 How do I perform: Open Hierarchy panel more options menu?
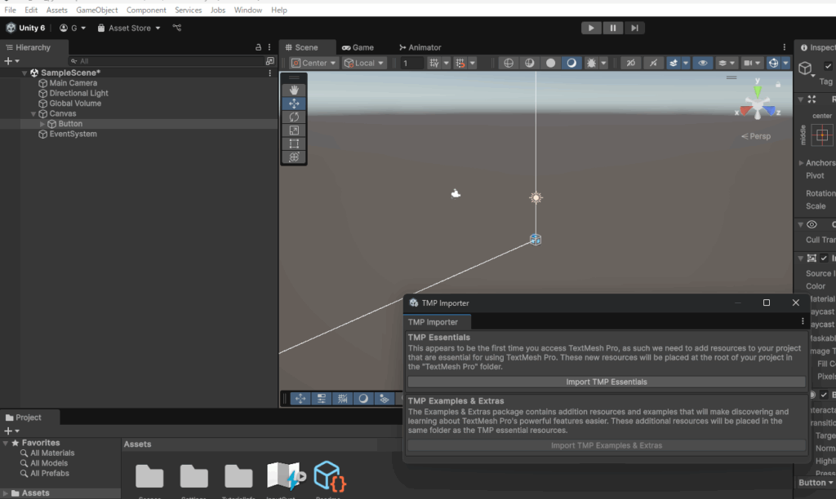point(269,47)
